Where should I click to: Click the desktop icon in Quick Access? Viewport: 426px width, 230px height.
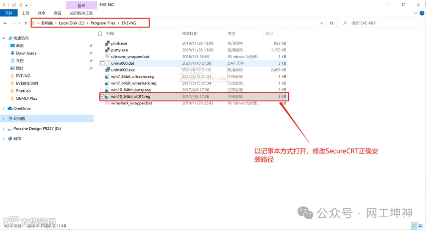(x=12, y=46)
